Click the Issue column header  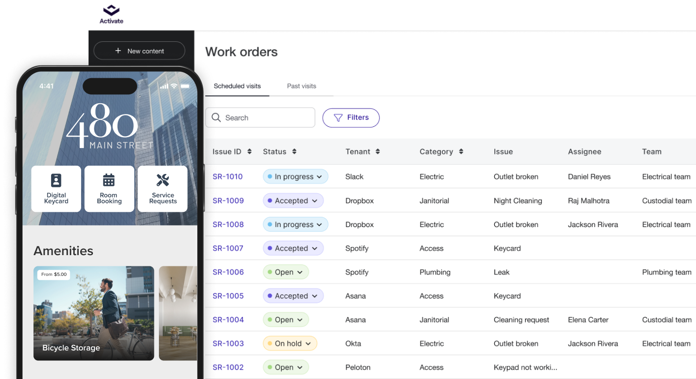click(x=503, y=151)
